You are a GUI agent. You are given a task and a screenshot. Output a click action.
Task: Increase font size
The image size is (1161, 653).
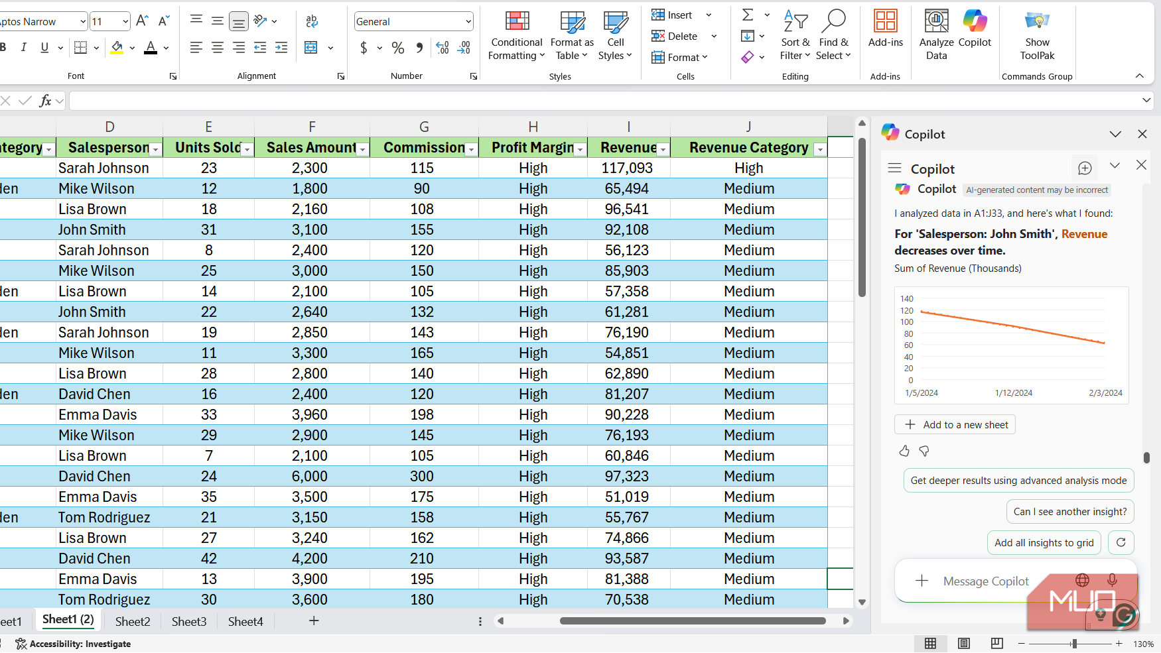[142, 21]
